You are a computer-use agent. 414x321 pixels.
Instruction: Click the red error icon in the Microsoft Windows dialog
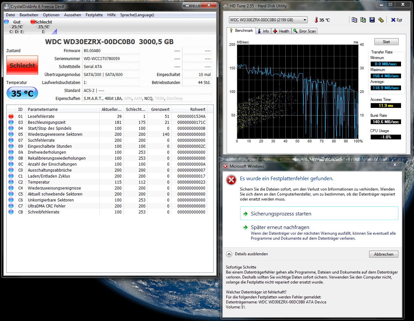[x=231, y=180]
